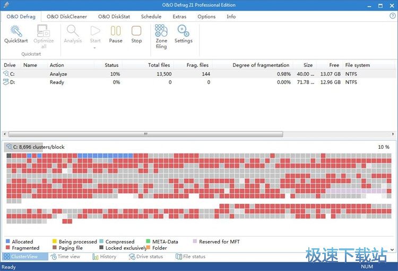398x271 pixels.
Task: Click the 12.96 GB free value
Action: [x=331, y=82]
